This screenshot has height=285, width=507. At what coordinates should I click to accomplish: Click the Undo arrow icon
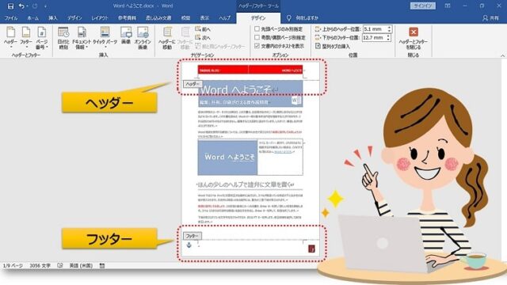point(21,6)
